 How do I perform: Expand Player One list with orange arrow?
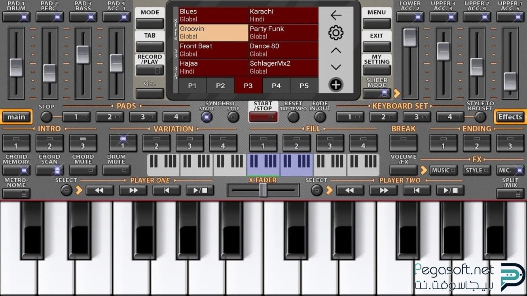click(79, 190)
